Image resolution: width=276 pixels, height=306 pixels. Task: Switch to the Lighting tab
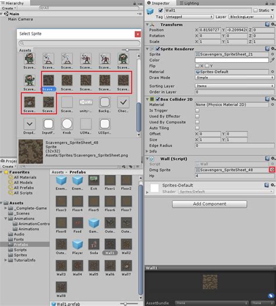[x=189, y=3]
